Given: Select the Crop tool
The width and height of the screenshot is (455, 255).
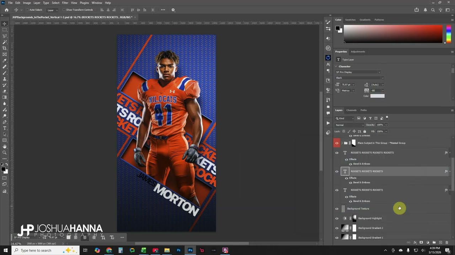Looking at the screenshot, I should [x=5, y=48].
